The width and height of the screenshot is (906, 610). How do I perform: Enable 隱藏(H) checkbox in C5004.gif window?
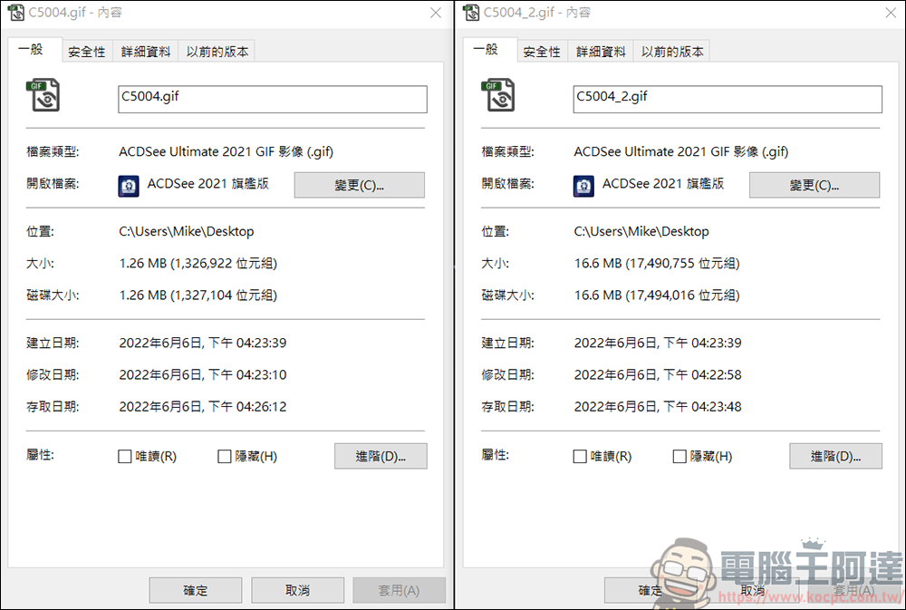pos(224,456)
